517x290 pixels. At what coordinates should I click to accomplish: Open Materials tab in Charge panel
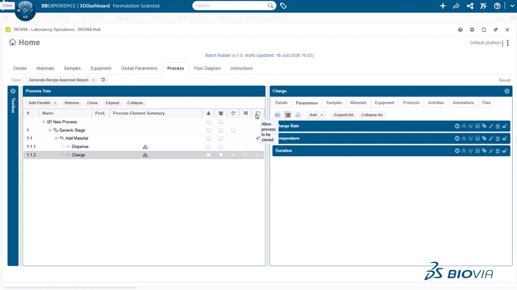point(358,103)
